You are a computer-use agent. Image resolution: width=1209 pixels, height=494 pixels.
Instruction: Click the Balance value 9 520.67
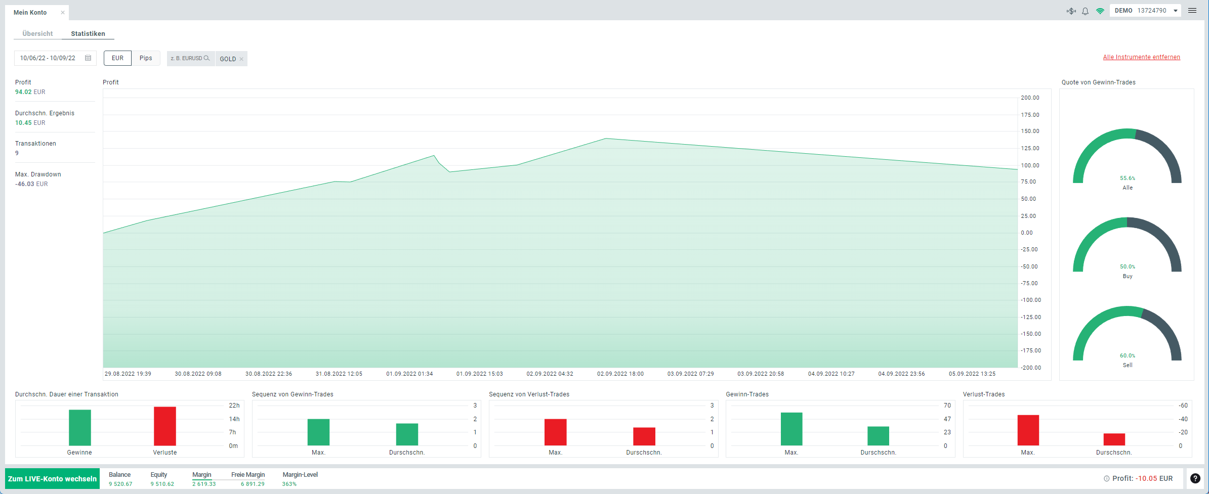click(x=120, y=484)
